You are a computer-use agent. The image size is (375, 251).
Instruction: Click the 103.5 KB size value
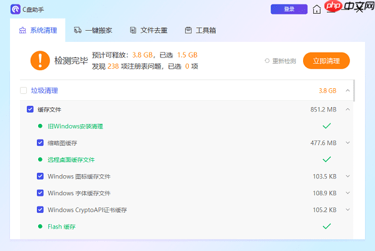coord(324,177)
